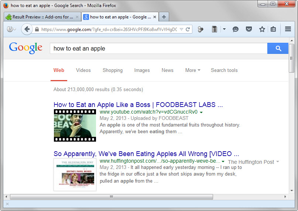The width and height of the screenshot is (298, 211).
Task: Click the FOODBEAST video thumbnail
Action: 75,125
